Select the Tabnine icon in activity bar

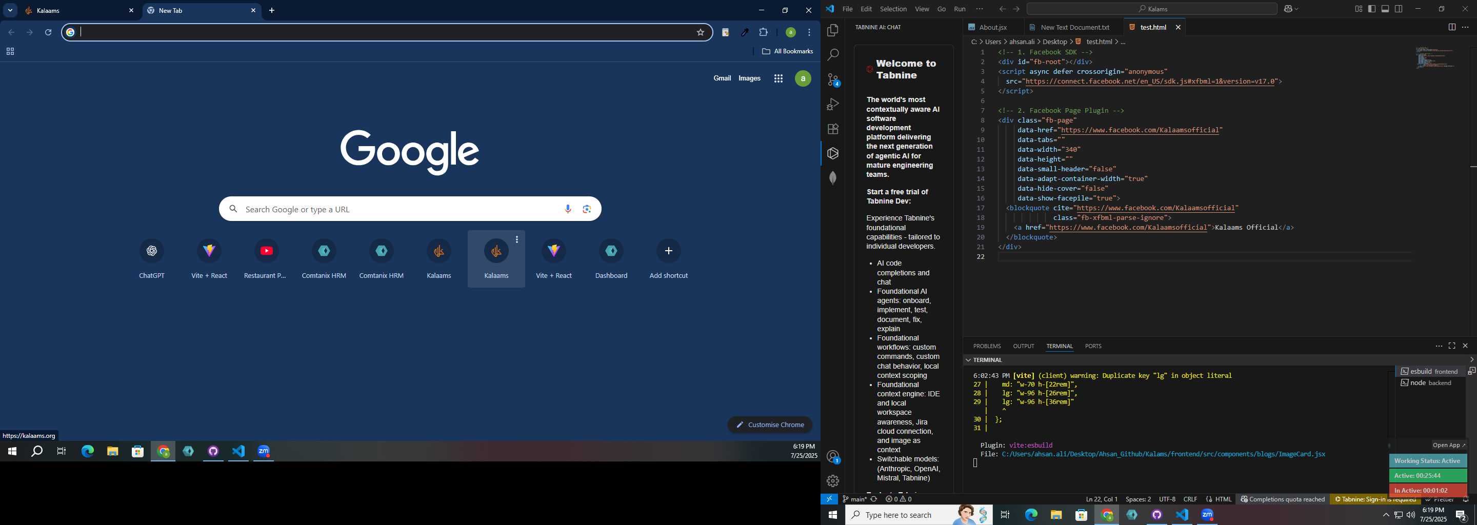pos(832,154)
